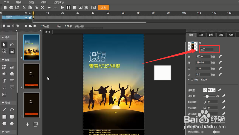This screenshot has width=239, height=135.
Task: Open the 视图 menu
Action: 31,2
